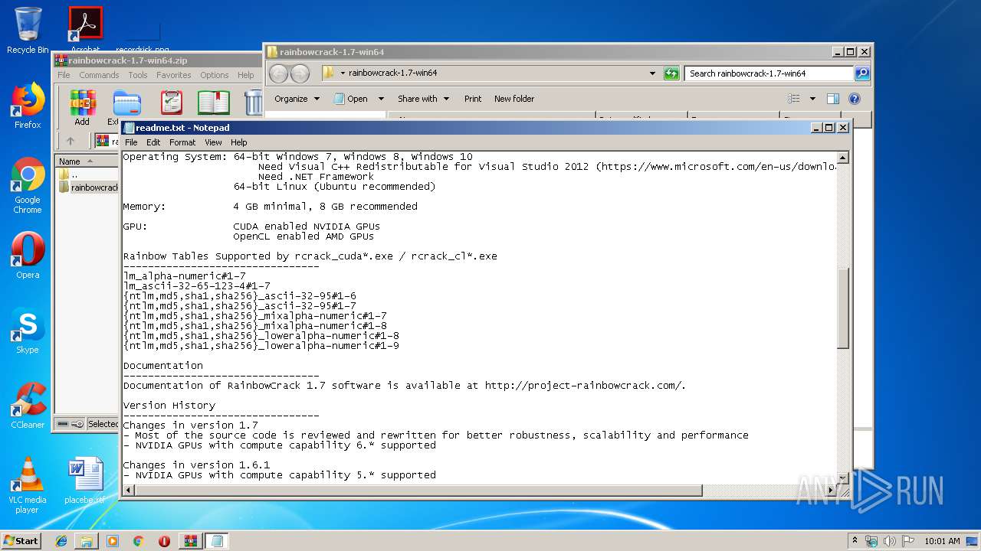The image size is (981, 551).
Task: Open WinRAR Options menu
Action: [x=215, y=75]
